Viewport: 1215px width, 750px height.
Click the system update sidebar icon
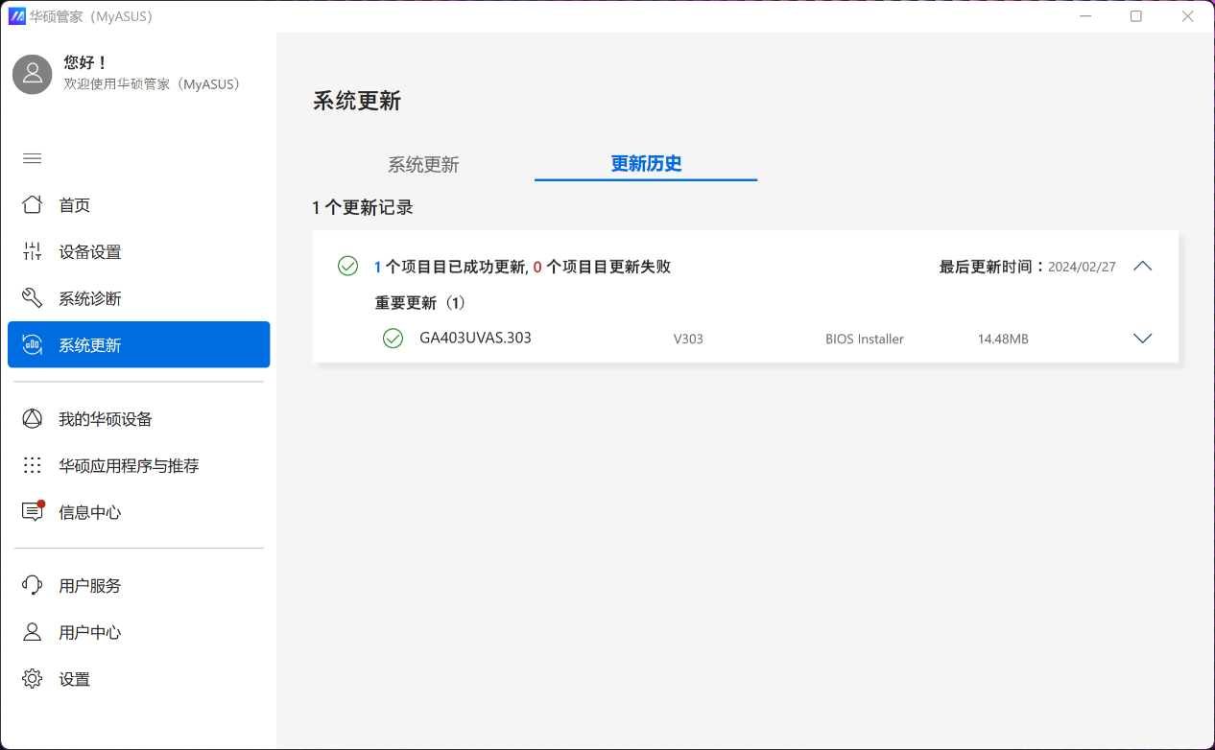point(32,345)
